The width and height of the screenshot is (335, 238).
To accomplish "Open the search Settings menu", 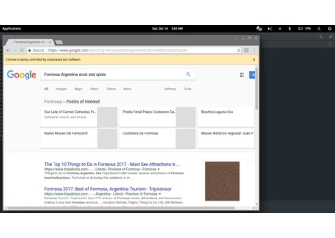I will 170,89.
